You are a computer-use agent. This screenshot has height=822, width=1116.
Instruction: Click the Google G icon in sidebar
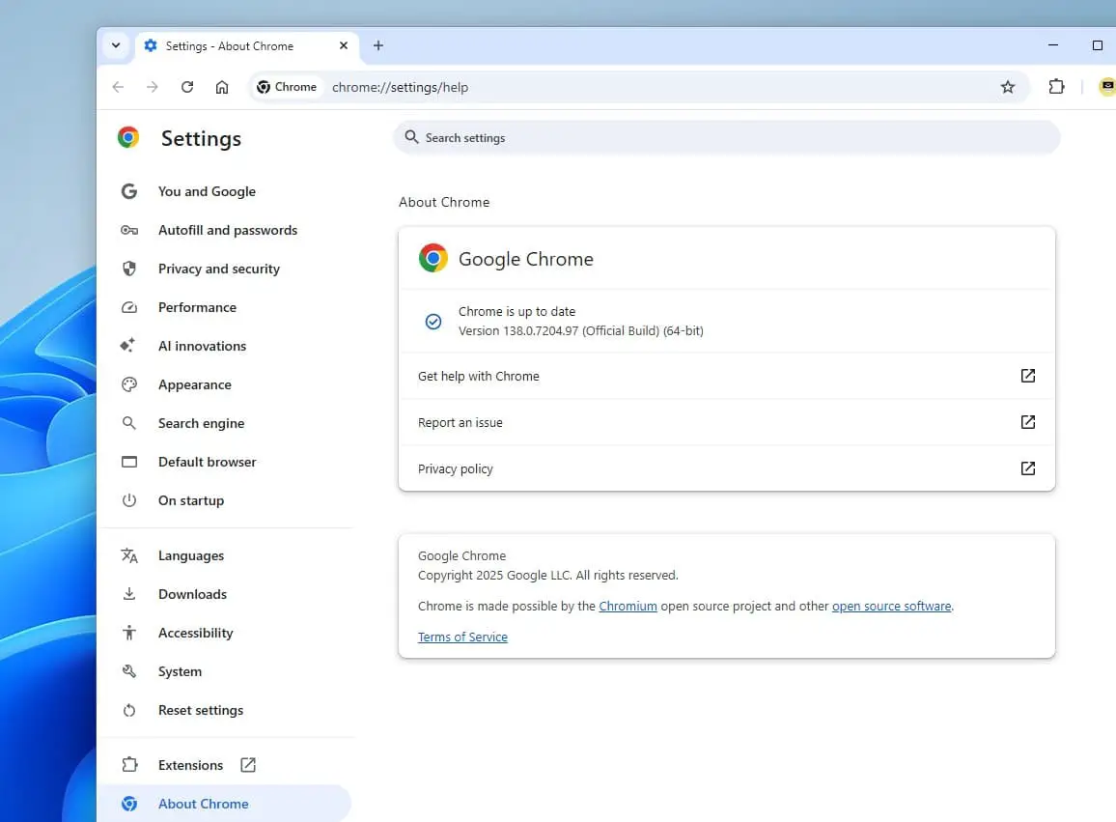click(x=128, y=191)
